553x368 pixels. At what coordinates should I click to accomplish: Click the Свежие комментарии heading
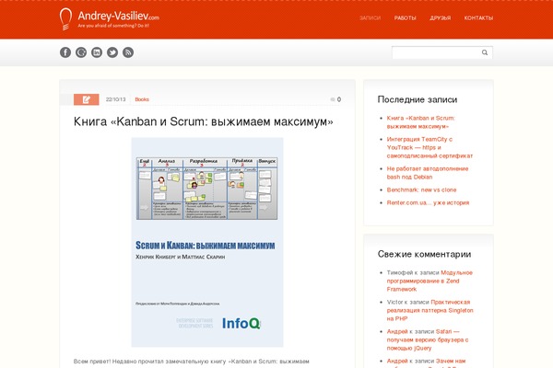point(424,254)
